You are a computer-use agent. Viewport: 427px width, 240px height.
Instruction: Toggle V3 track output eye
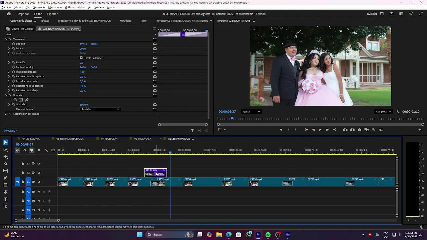pos(39,164)
